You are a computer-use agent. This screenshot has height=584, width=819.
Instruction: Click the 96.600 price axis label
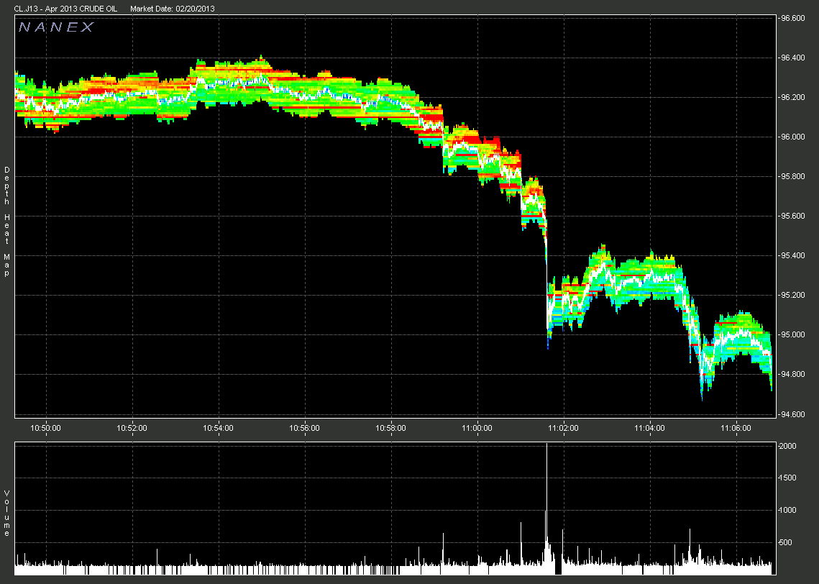coord(792,18)
